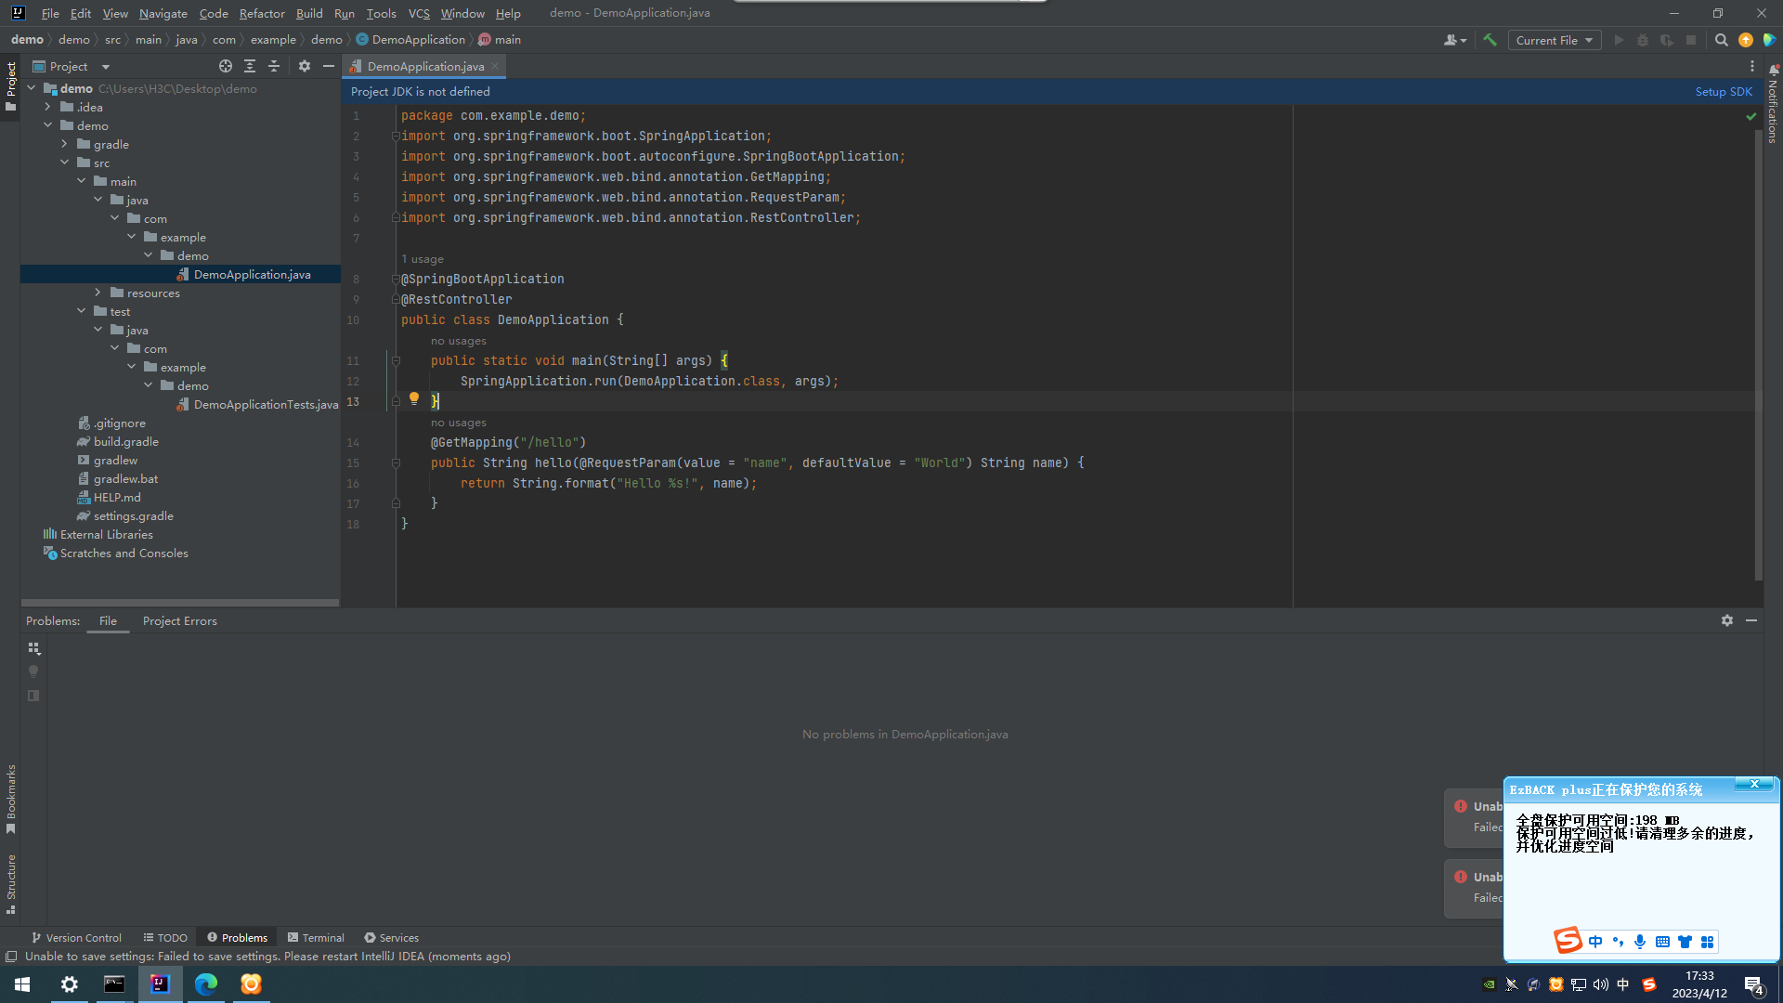1783x1003 pixels.
Task: Expand the gradle folder
Action: 64,144
